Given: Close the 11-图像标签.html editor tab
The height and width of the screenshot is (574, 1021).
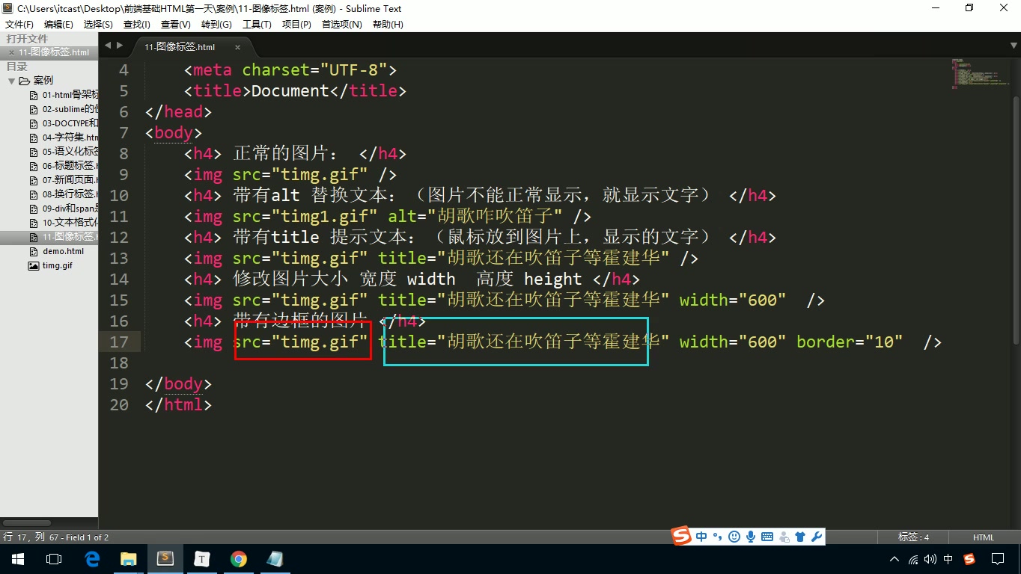Looking at the screenshot, I should 238,47.
